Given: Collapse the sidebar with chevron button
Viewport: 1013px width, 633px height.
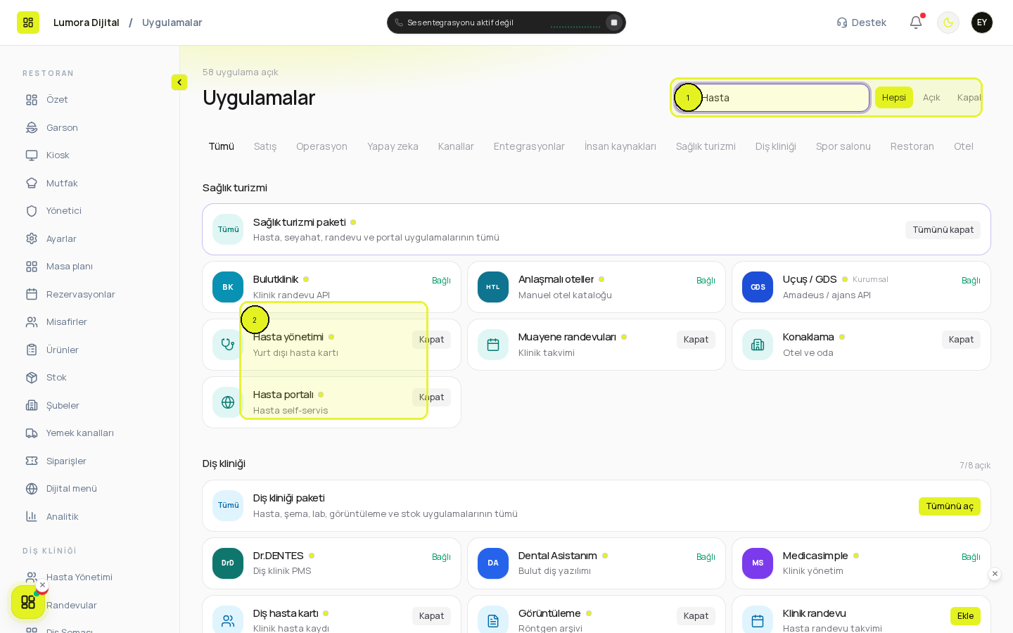Looking at the screenshot, I should [179, 82].
